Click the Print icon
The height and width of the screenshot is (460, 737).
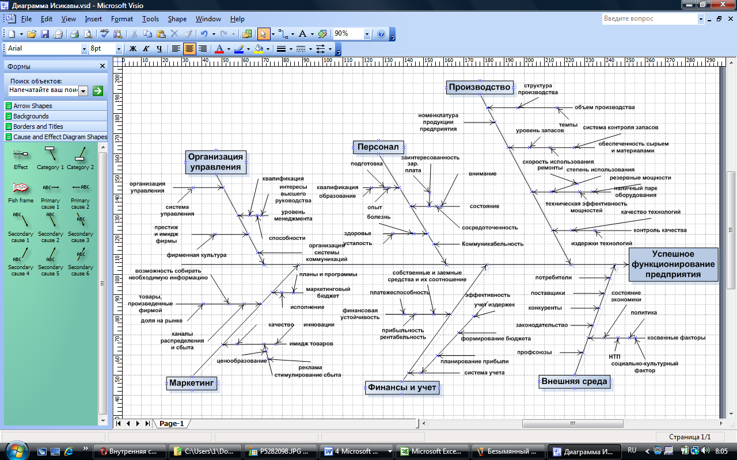point(75,34)
